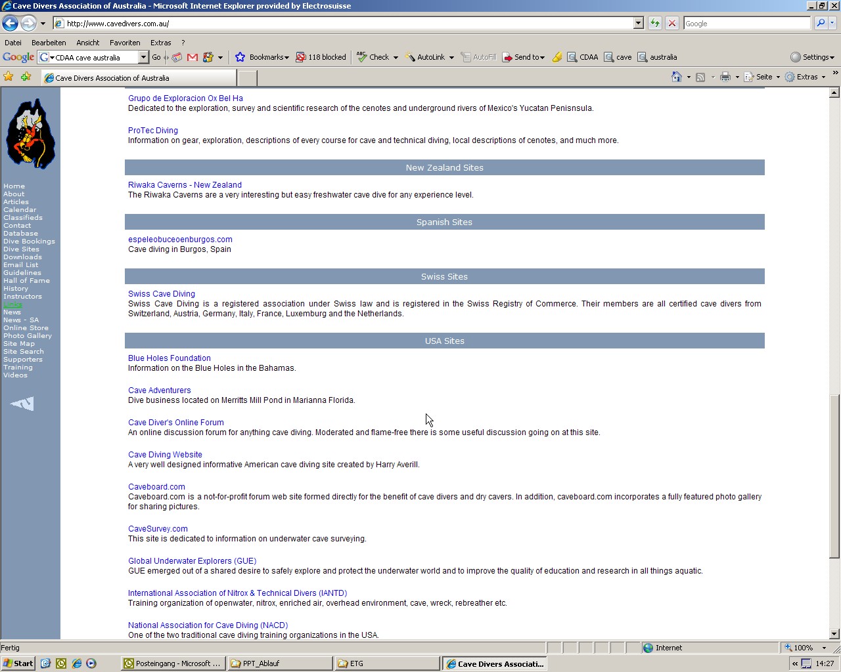This screenshot has height=672, width=841.
Task: Find the word cave on the page
Action: tap(618, 57)
